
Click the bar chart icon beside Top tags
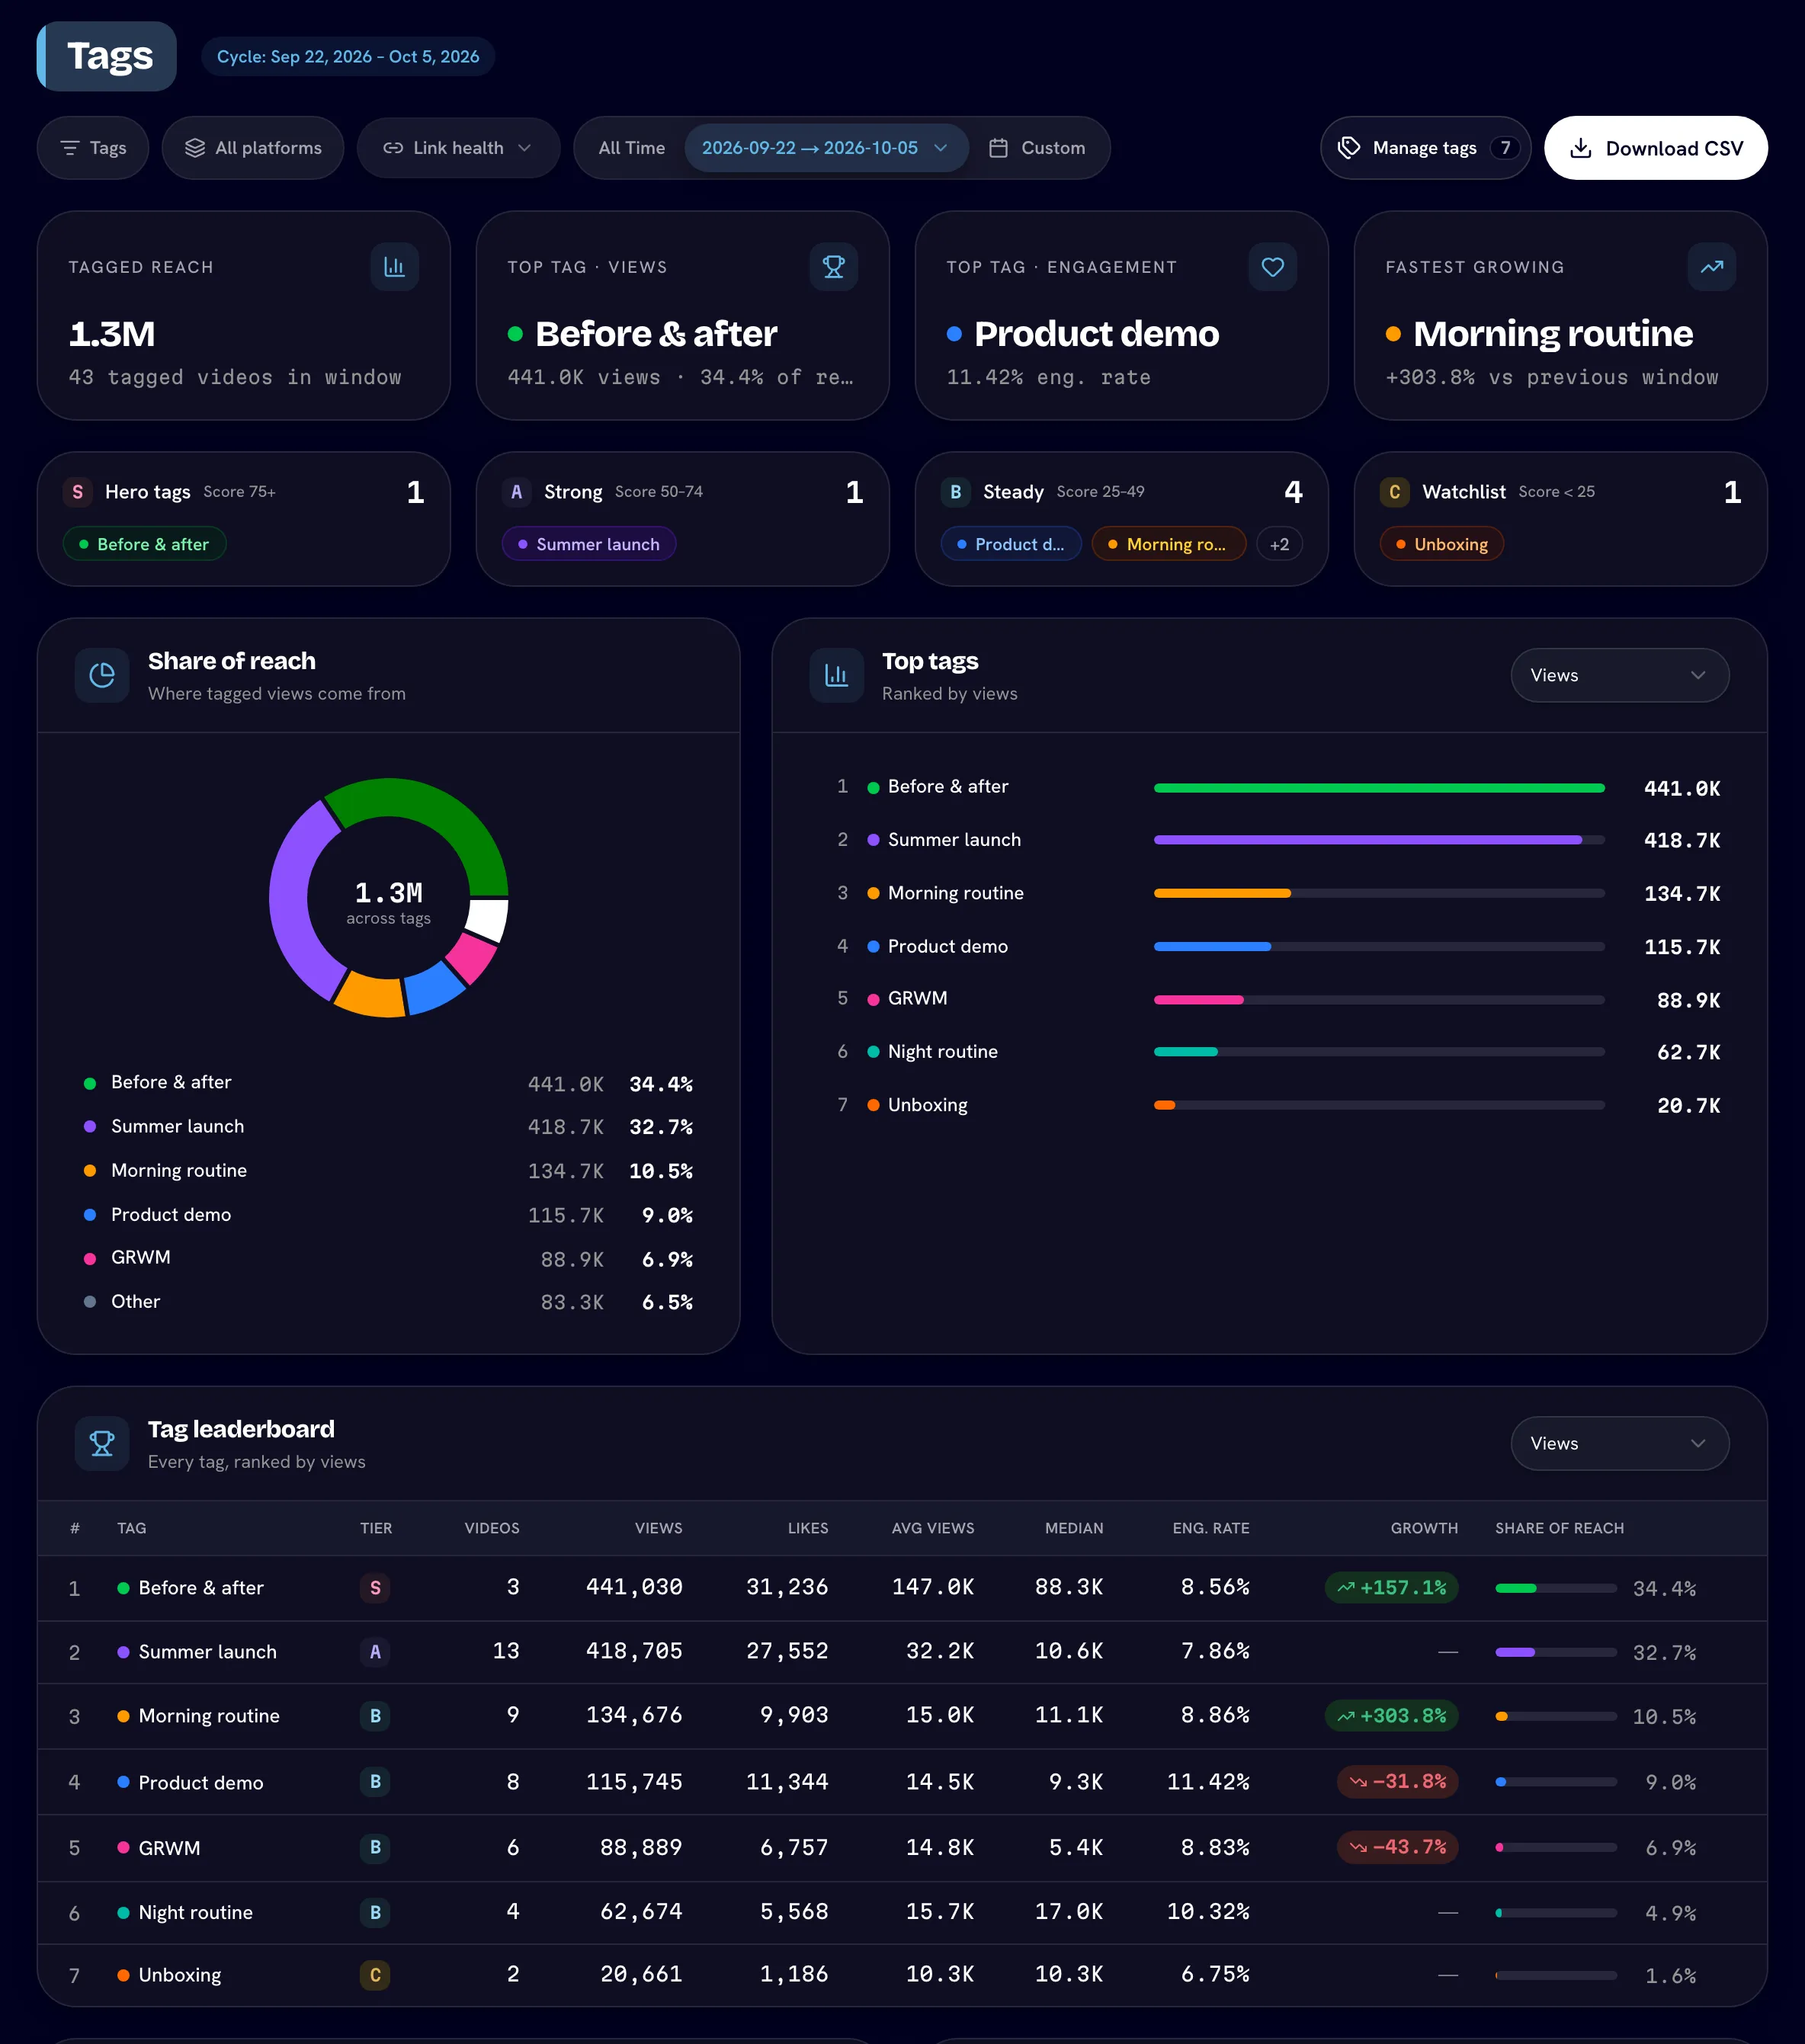coord(836,676)
